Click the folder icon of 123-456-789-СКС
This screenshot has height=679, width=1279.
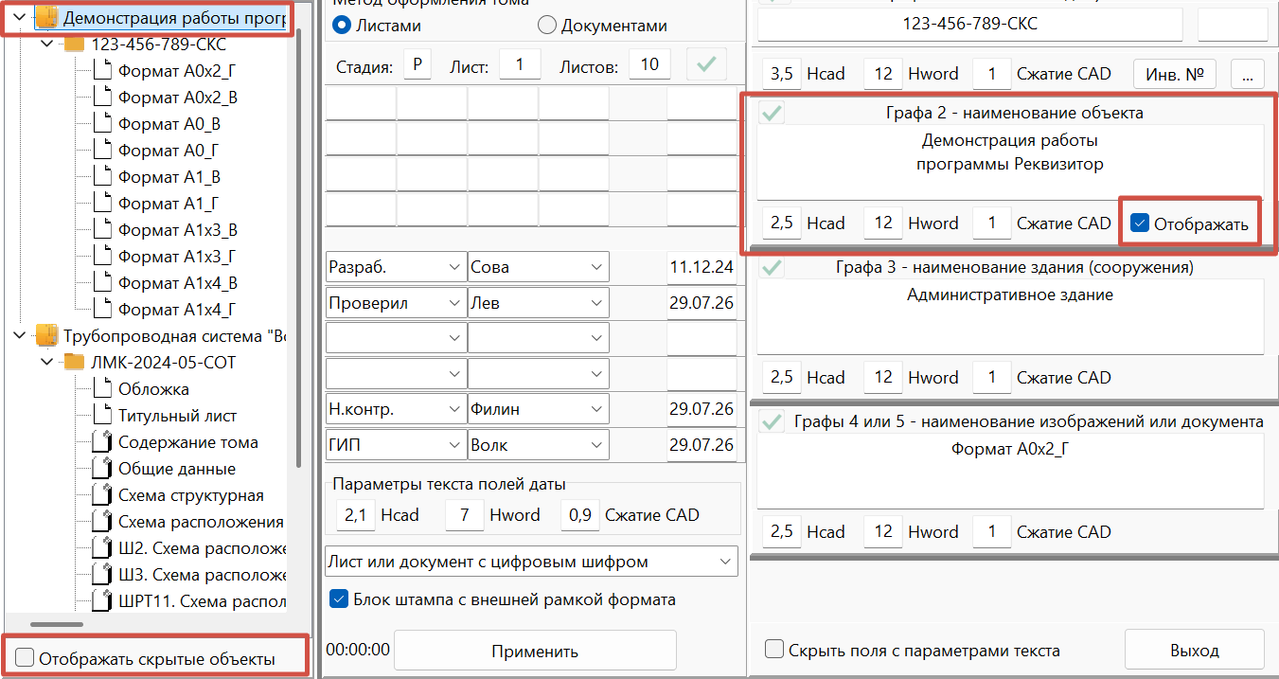tap(74, 45)
